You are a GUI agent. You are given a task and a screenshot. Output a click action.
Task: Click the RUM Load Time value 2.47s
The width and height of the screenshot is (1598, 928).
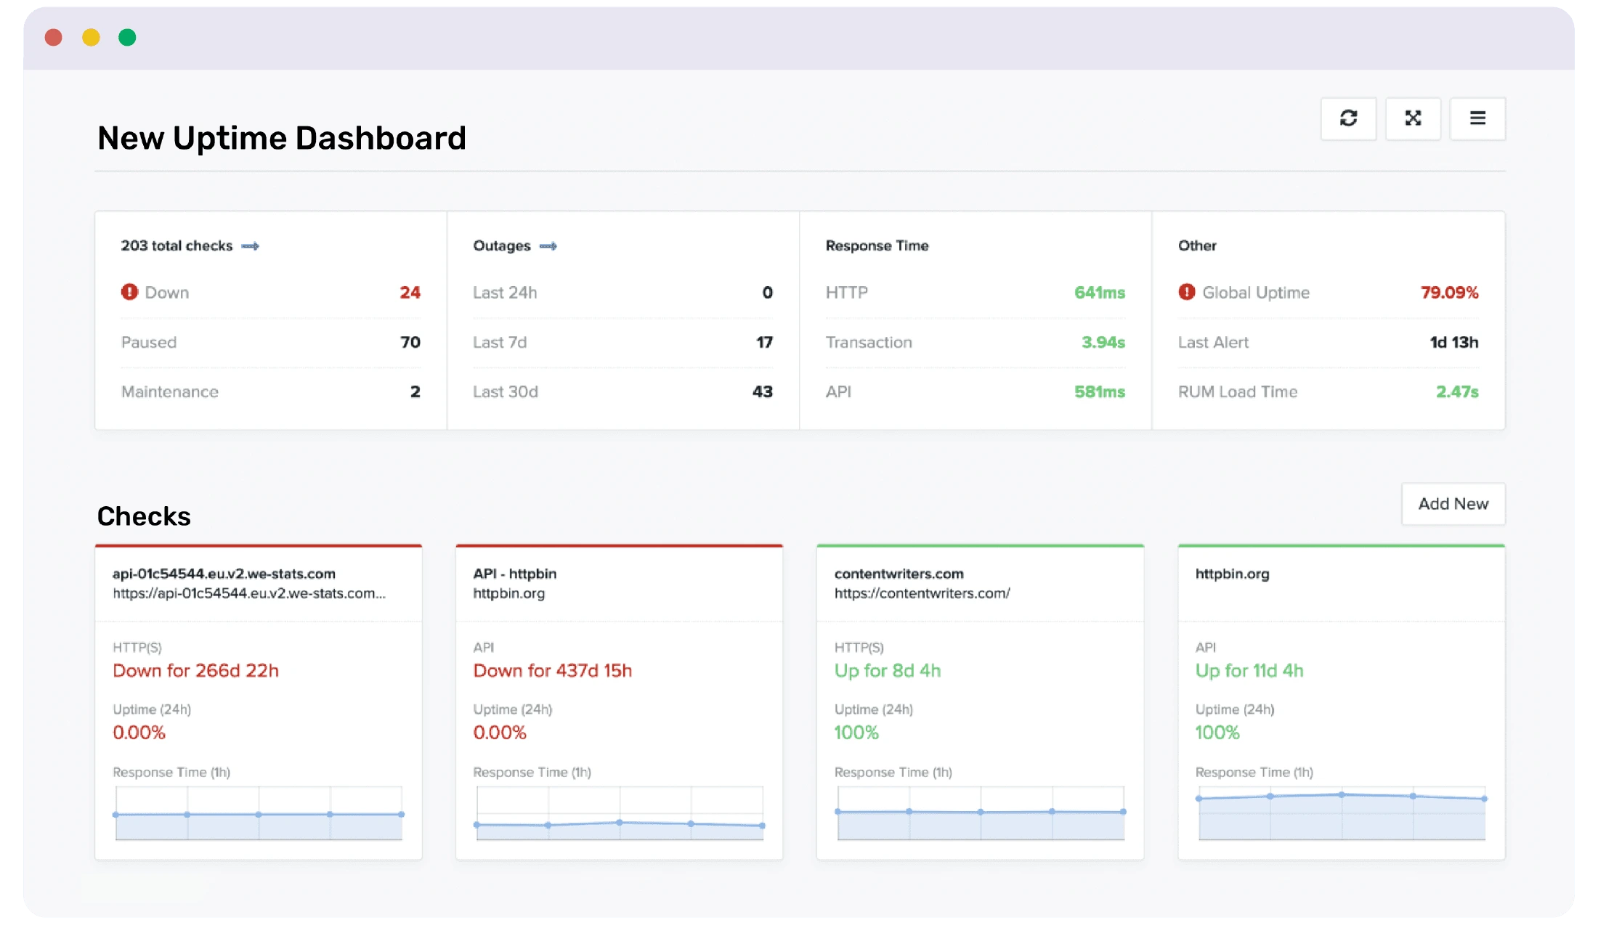click(x=1457, y=391)
